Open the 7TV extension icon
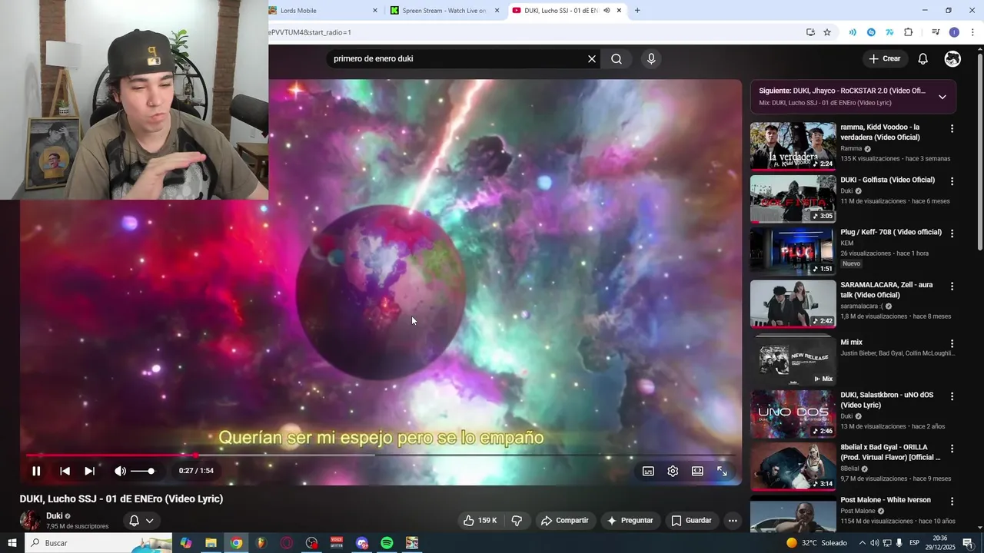Image resolution: width=984 pixels, height=553 pixels. 889,32
